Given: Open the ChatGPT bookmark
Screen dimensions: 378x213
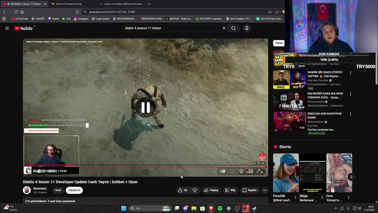Looking at the screenshot, I should 38,19.
